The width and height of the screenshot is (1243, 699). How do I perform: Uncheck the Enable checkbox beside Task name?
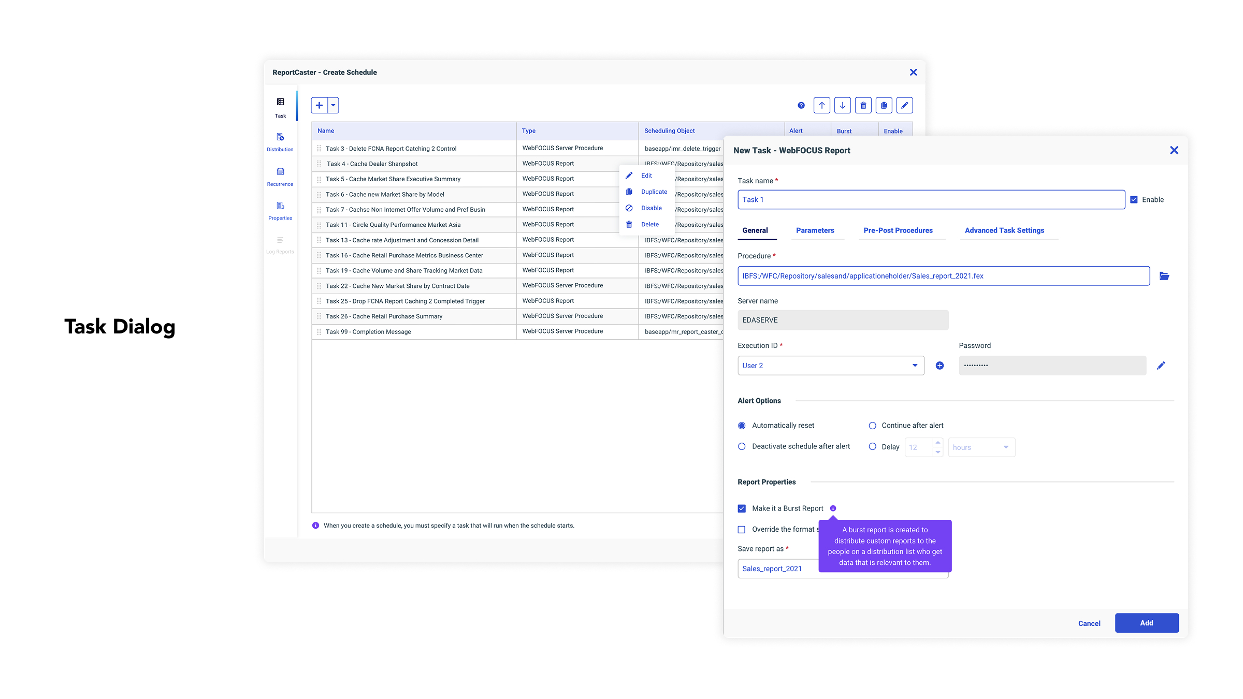click(1134, 200)
